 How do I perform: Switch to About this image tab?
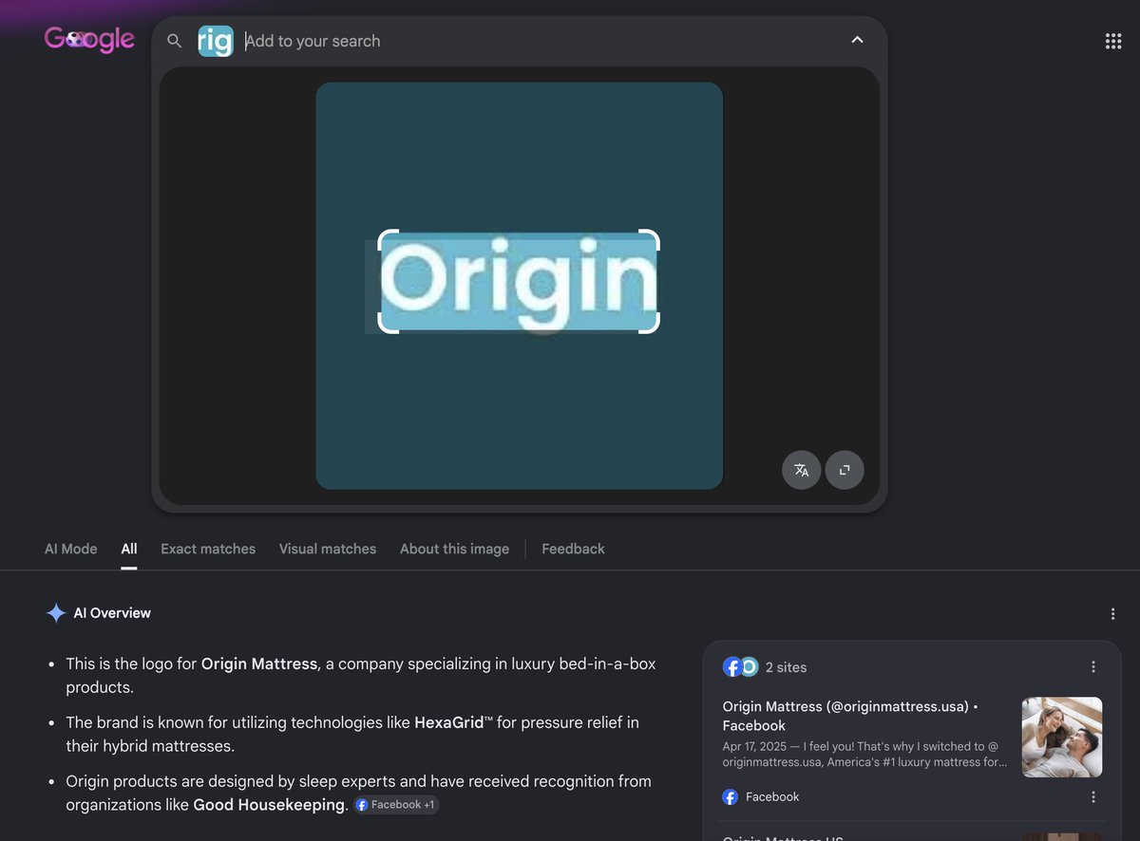(x=454, y=549)
